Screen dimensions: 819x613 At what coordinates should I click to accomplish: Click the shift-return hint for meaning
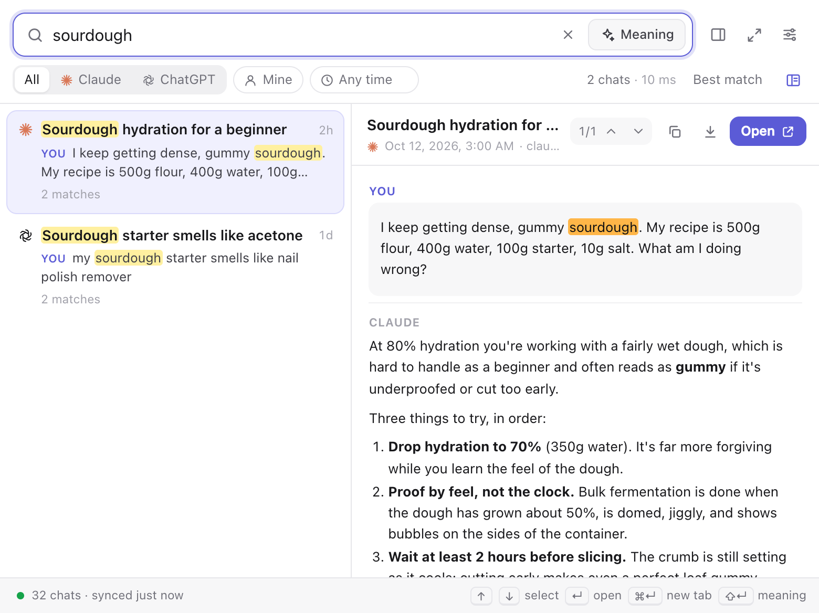tap(736, 596)
